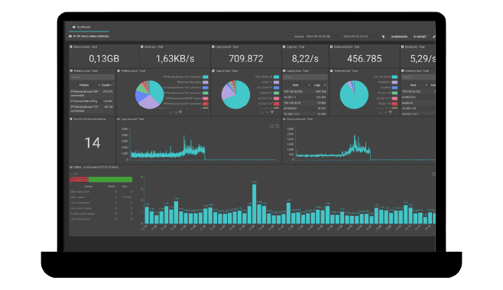Click the Logs received - Total counter widget icon

click(213, 47)
